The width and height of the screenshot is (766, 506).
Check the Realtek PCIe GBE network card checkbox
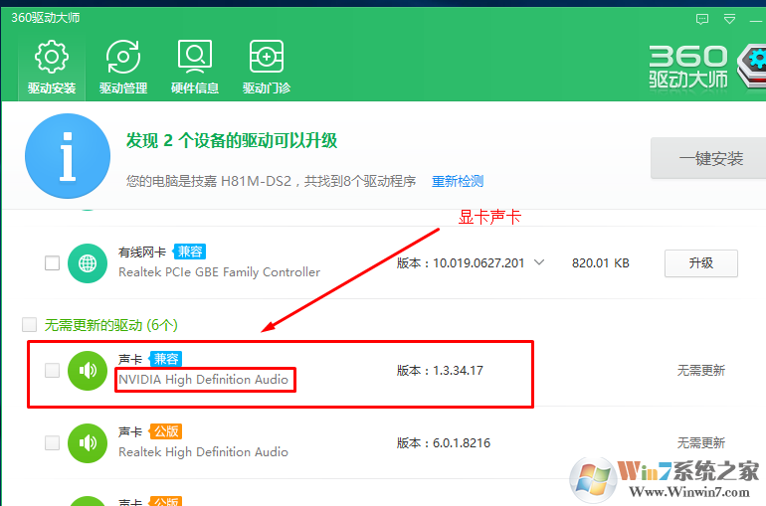[52, 263]
